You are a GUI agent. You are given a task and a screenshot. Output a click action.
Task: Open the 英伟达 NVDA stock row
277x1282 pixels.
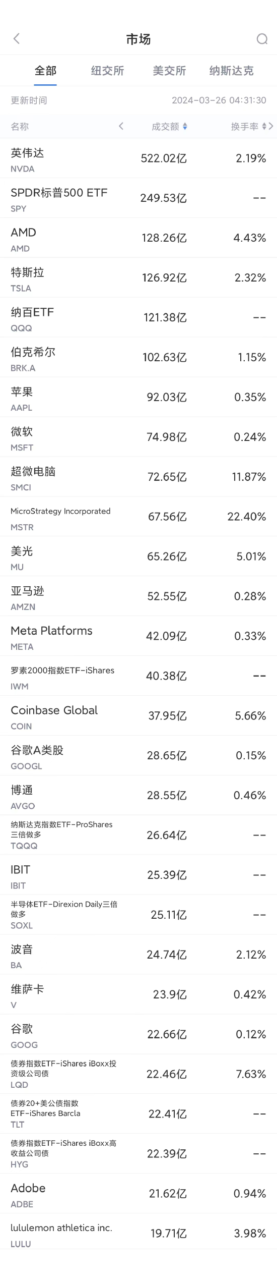[138, 158]
